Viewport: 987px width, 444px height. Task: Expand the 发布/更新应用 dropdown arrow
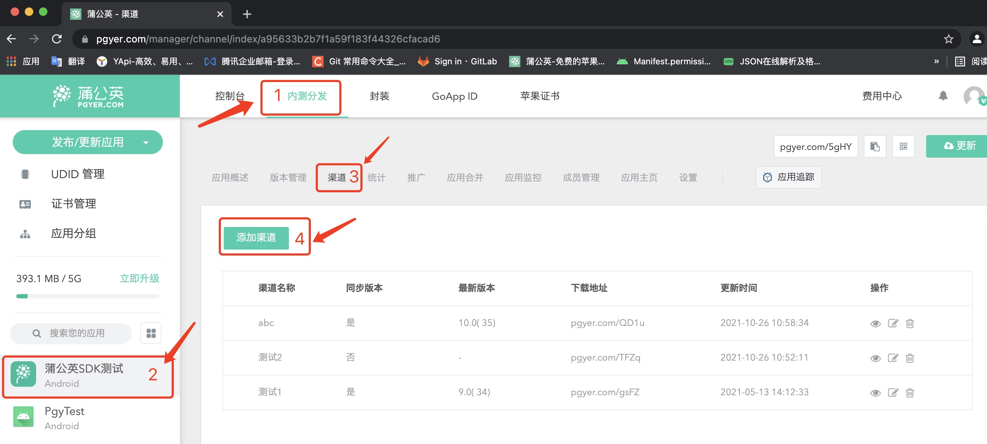[146, 143]
